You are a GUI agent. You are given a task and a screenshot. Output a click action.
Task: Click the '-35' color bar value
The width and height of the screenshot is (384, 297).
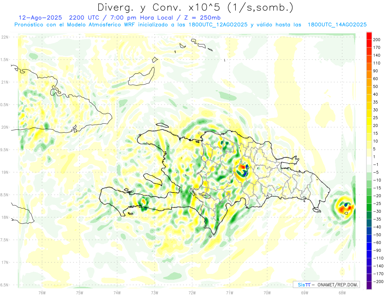[377, 219]
